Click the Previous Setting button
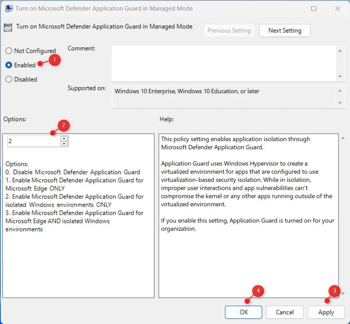350x324 pixels. point(229,30)
